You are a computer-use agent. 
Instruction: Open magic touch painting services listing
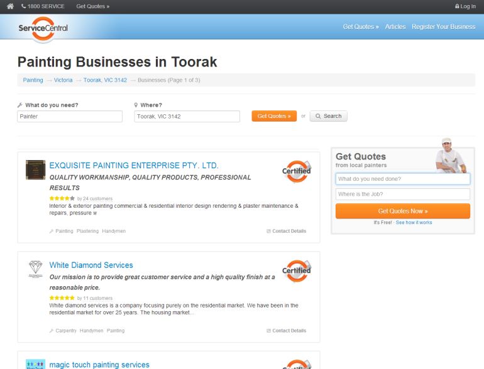[x=99, y=365]
